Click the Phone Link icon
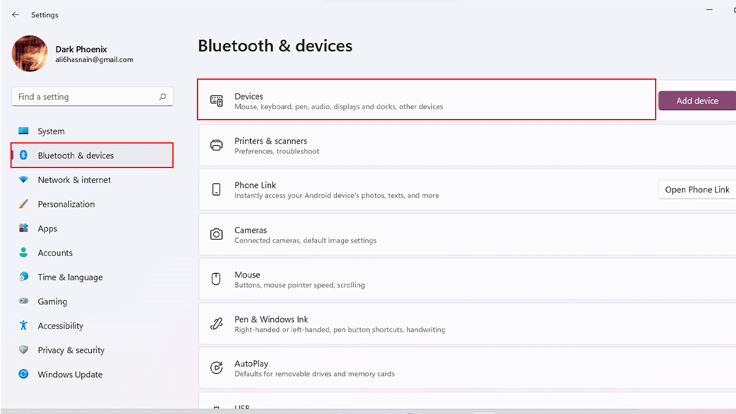Viewport: 736px width, 414px height. click(x=216, y=190)
